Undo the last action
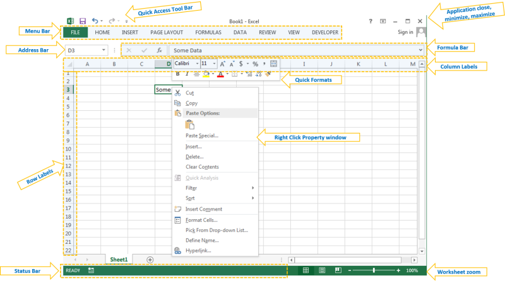 point(95,21)
